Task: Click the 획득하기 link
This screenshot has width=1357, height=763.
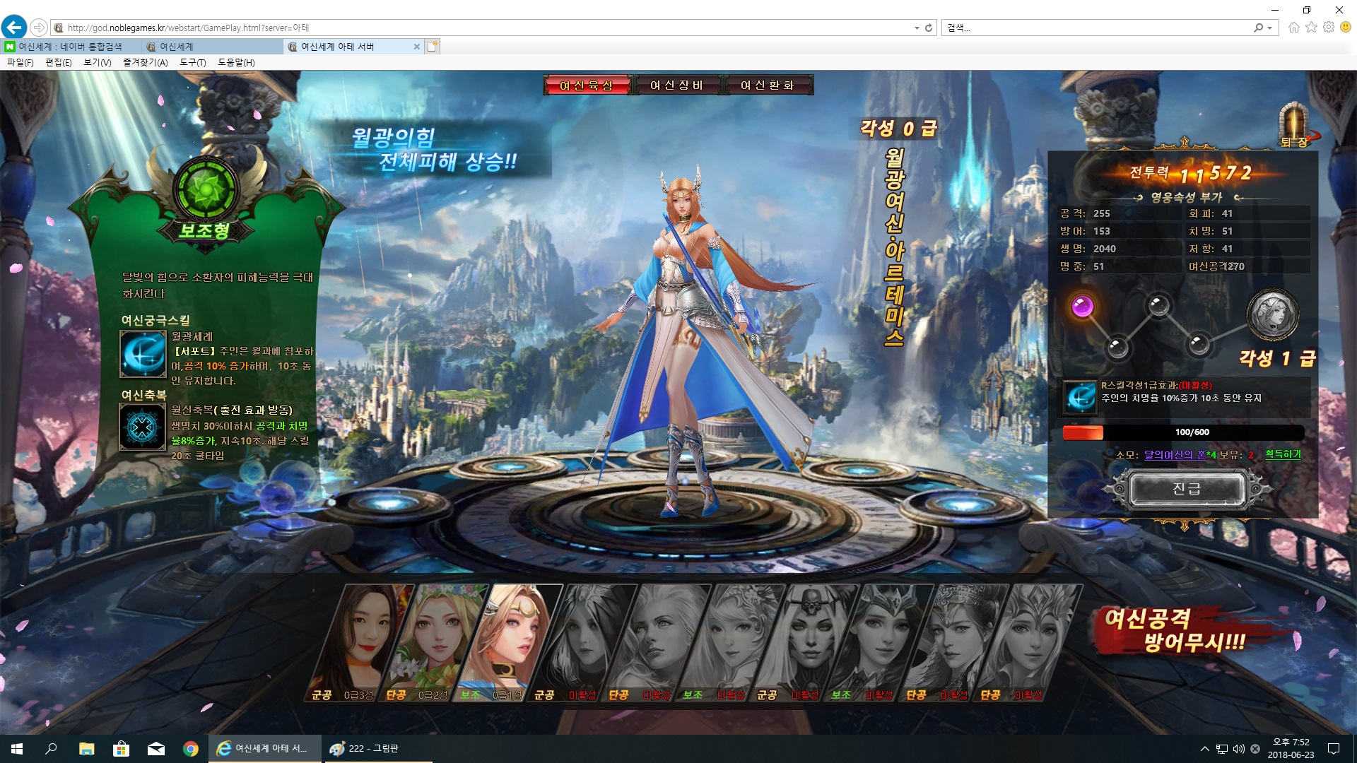Action: pyautogui.click(x=1283, y=454)
